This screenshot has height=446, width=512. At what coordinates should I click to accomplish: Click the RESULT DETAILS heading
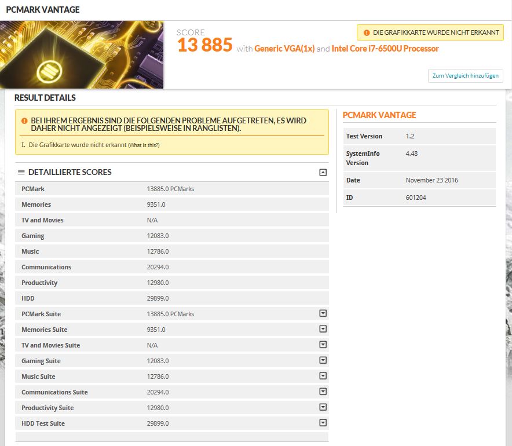[45, 98]
